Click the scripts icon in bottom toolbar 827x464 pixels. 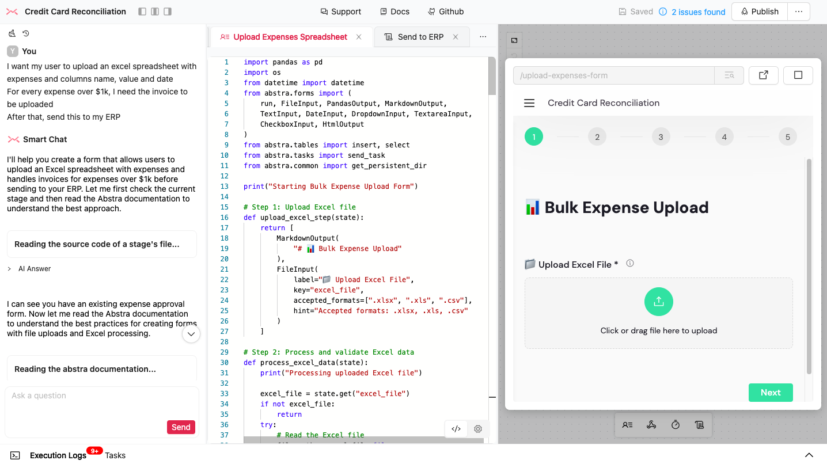pos(699,425)
